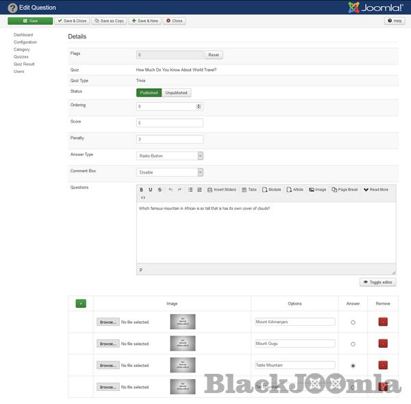Viewport: 411px width, 404px height.
Task: Toggle bold formatting in the editor
Action: 142,189
